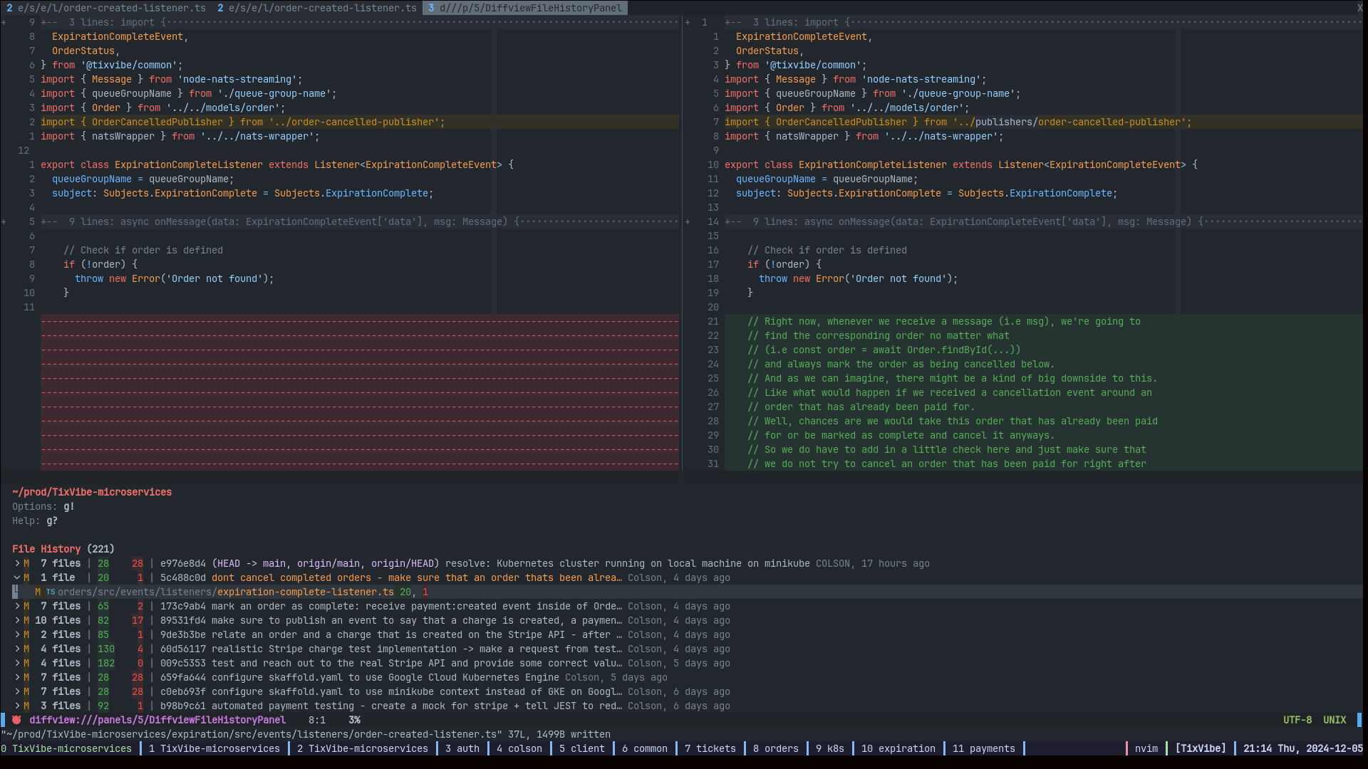The width and height of the screenshot is (1368, 769).
Task: Click the UTF-8 encoding indicator
Action: click(1297, 720)
